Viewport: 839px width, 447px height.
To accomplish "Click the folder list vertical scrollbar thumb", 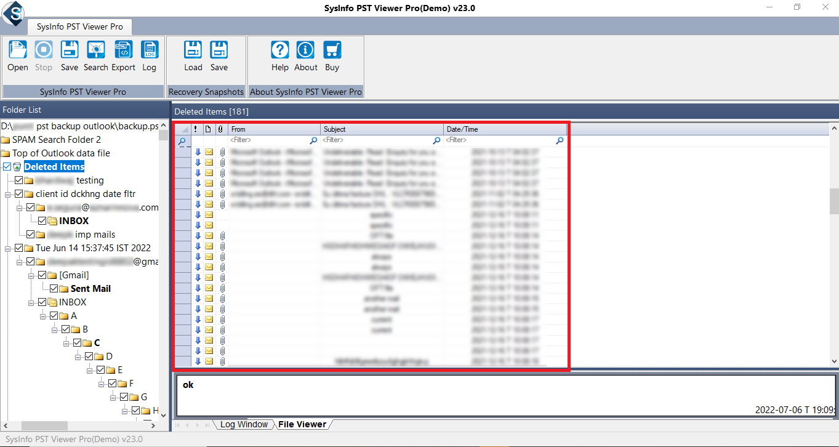I will pyautogui.click(x=164, y=135).
